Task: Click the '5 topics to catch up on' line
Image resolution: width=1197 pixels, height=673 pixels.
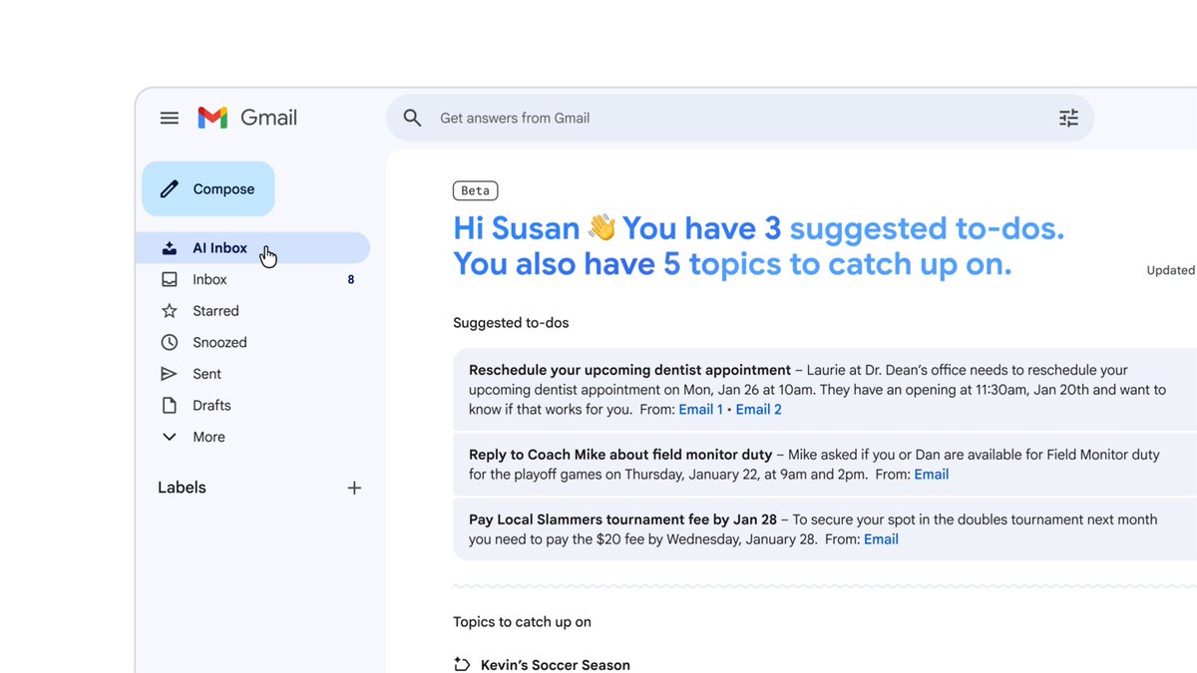Action: [x=732, y=264]
